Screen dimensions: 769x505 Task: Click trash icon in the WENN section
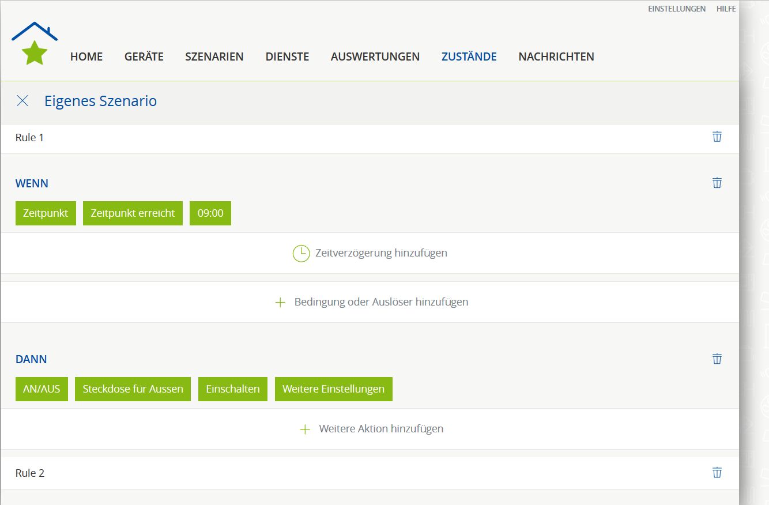pos(717,183)
